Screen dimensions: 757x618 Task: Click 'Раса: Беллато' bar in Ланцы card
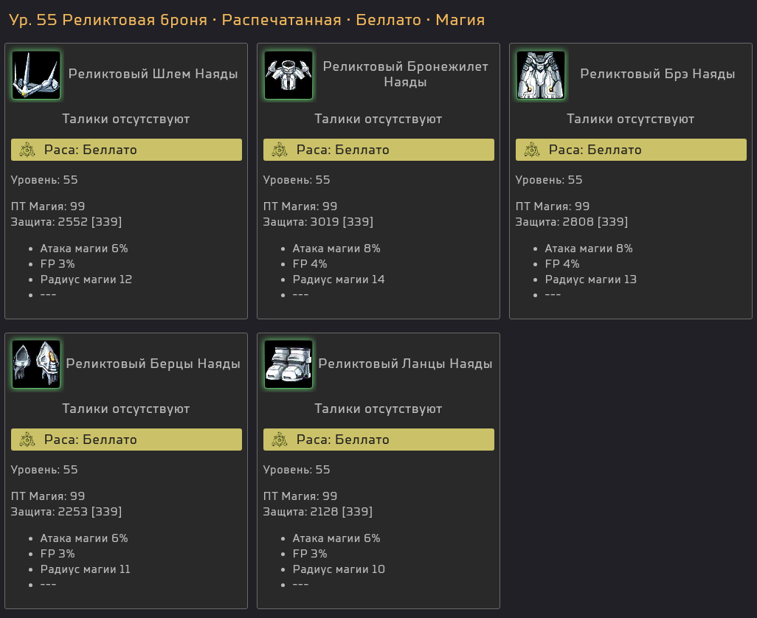[378, 440]
